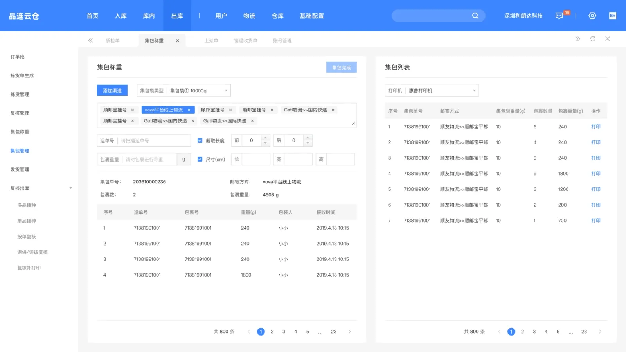Open the 基础配置 menu
626x352 pixels.
coord(312,16)
